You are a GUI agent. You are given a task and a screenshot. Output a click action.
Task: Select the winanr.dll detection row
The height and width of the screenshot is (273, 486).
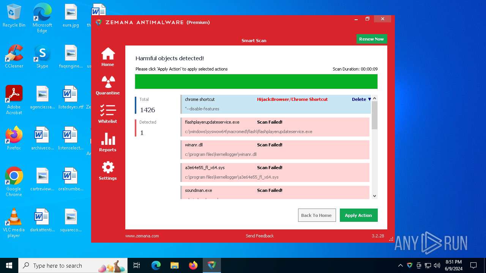(275, 150)
